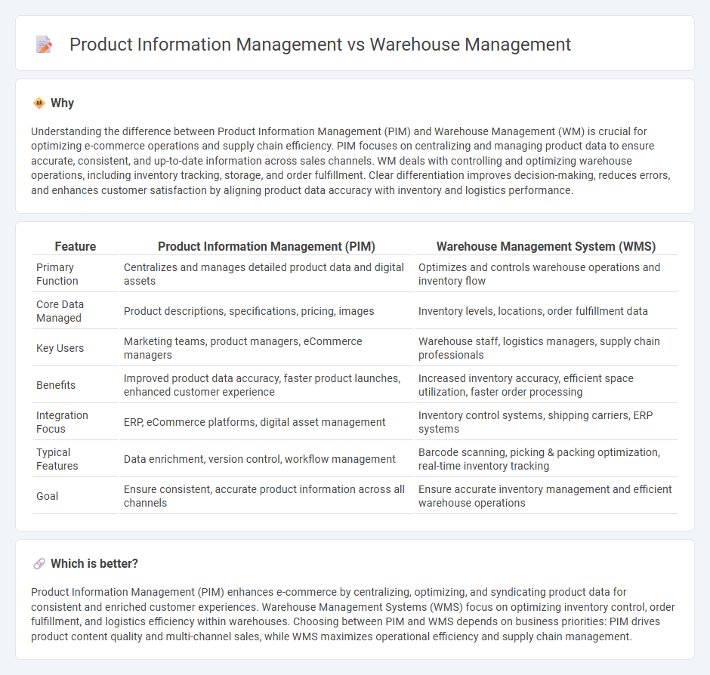The height and width of the screenshot is (675, 710).
Task: Click the orange diamond icon next to Why
Action: coord(39,103)
